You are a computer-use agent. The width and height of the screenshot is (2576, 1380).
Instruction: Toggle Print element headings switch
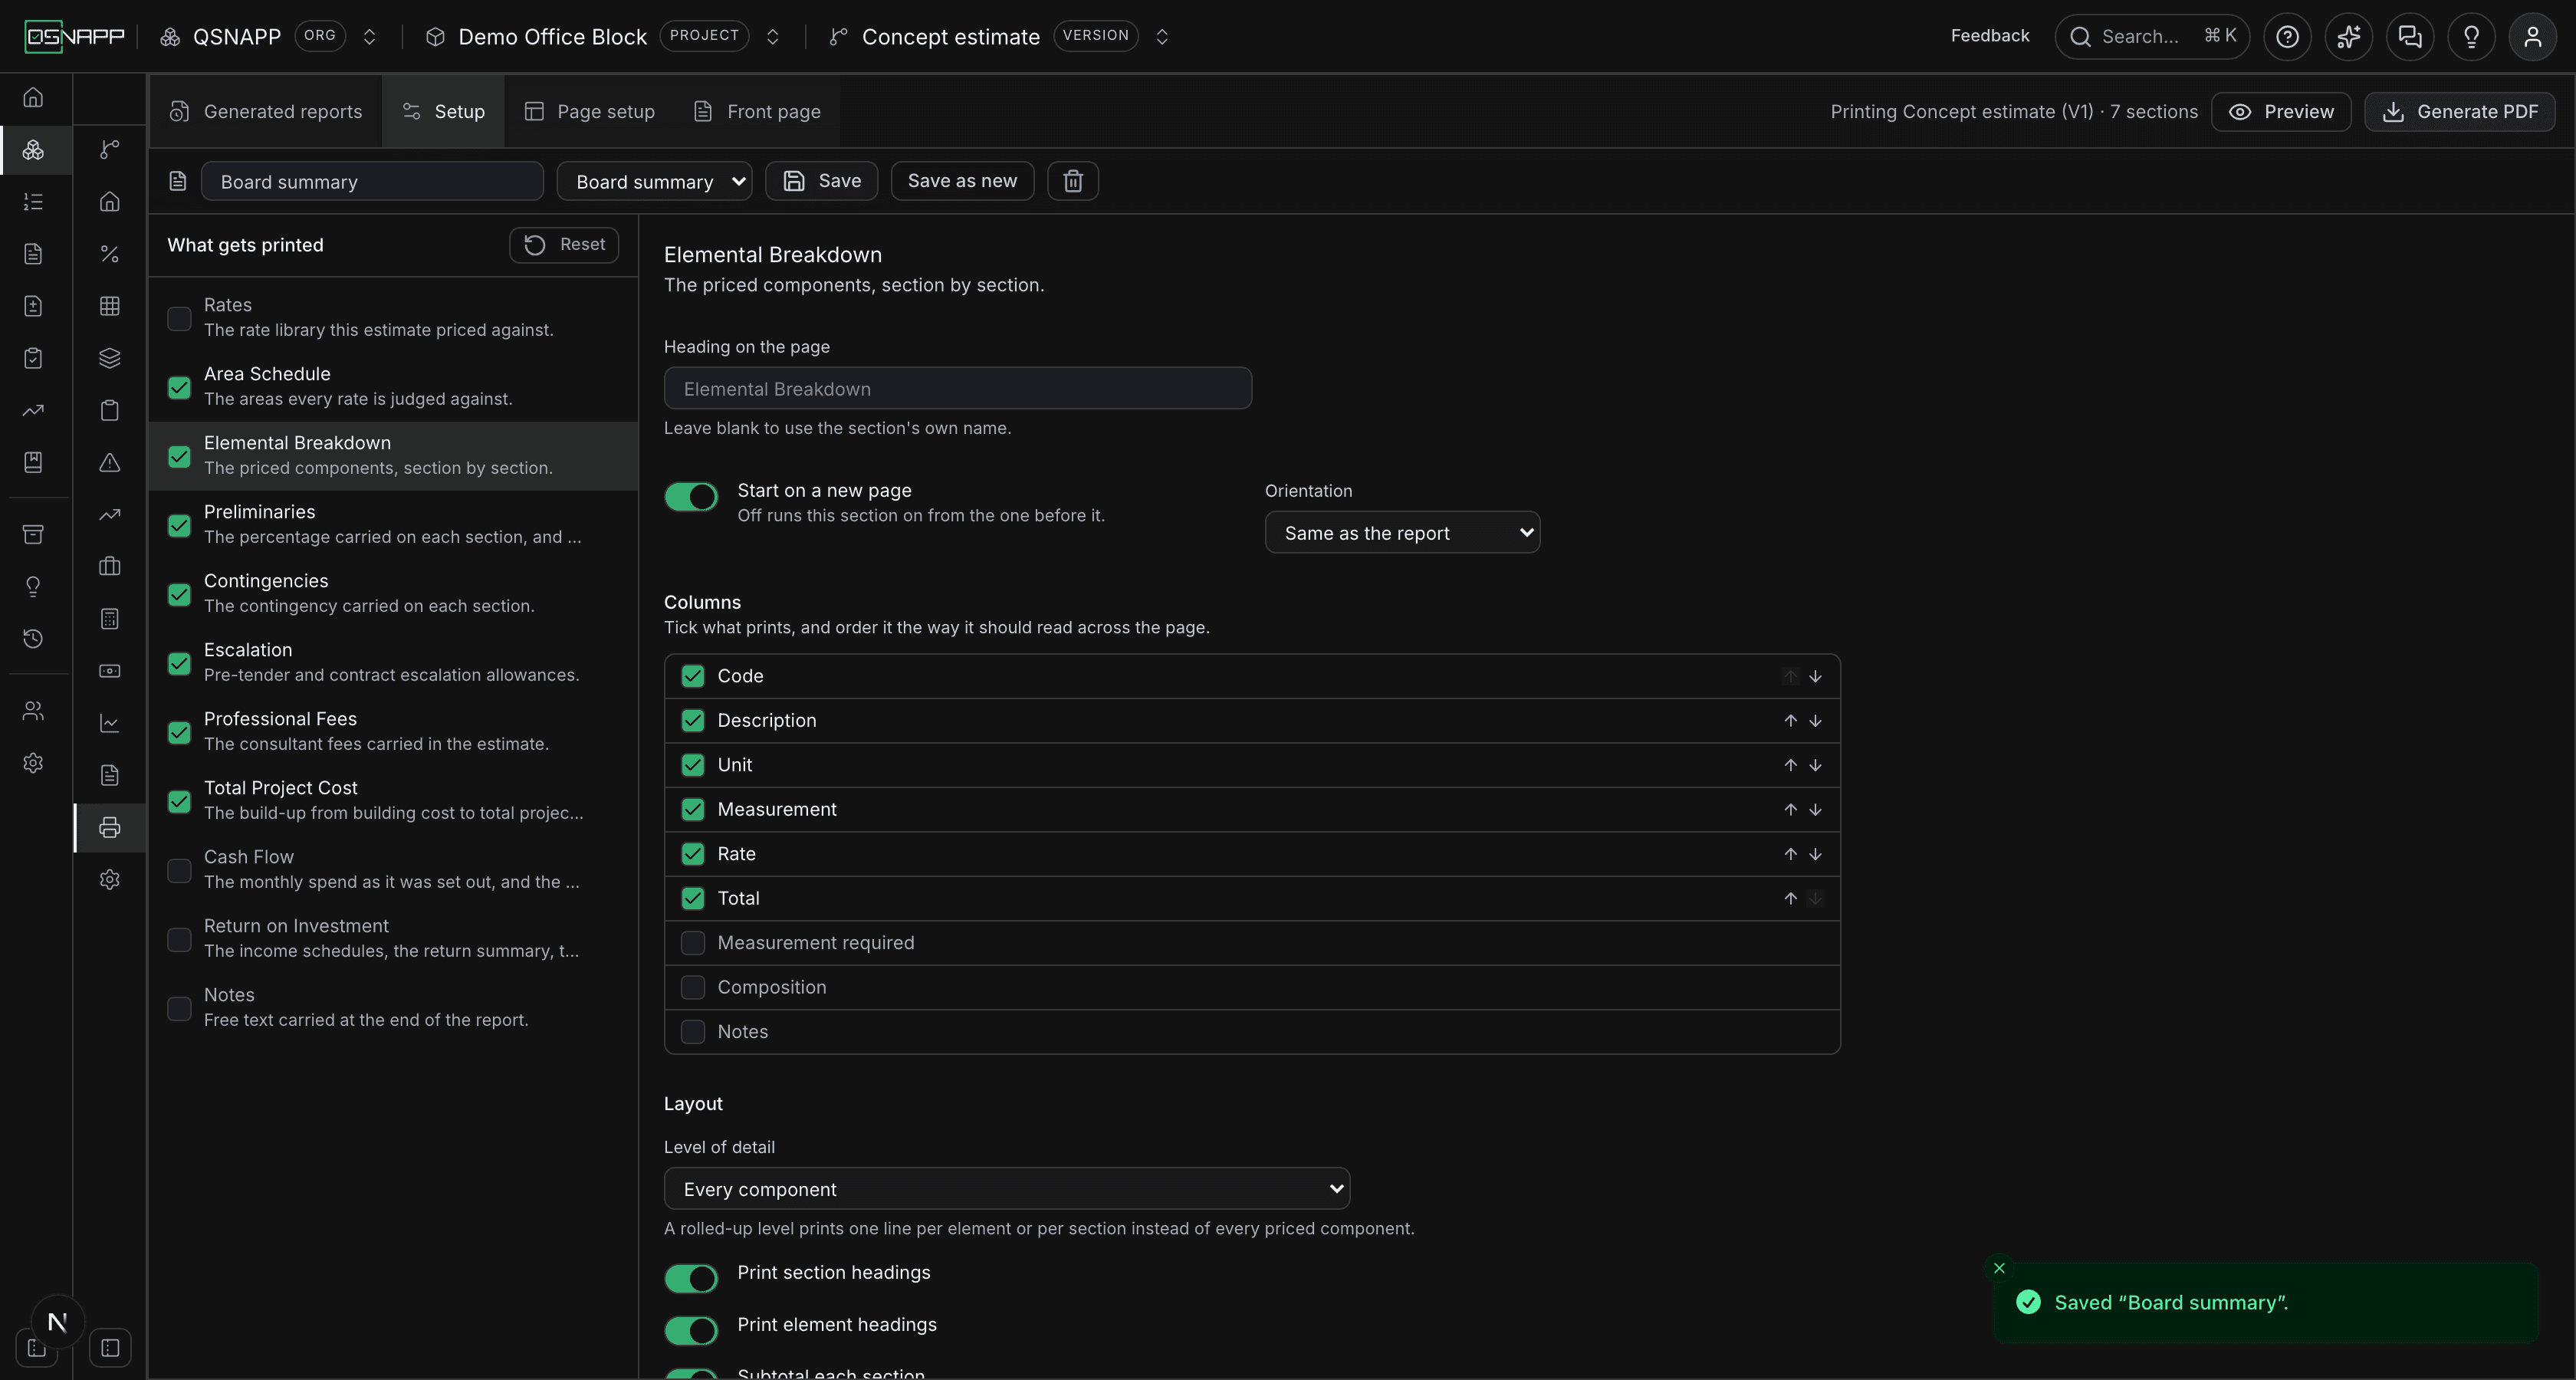tap(691, 1330)
